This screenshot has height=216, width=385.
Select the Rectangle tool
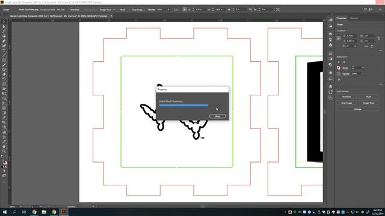(x=4, y=60)
